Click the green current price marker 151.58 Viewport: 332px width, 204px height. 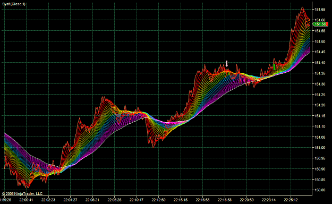320,24
